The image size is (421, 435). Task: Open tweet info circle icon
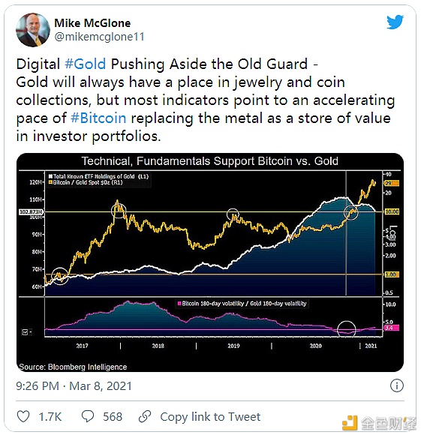[x=396, y=386]
